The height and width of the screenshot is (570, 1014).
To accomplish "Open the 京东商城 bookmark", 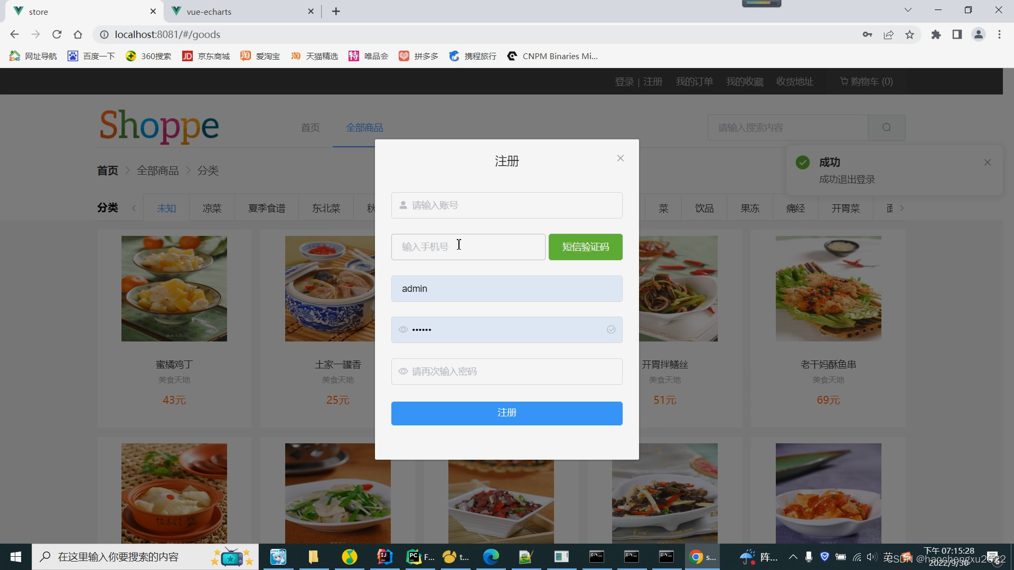I will 206,56.
